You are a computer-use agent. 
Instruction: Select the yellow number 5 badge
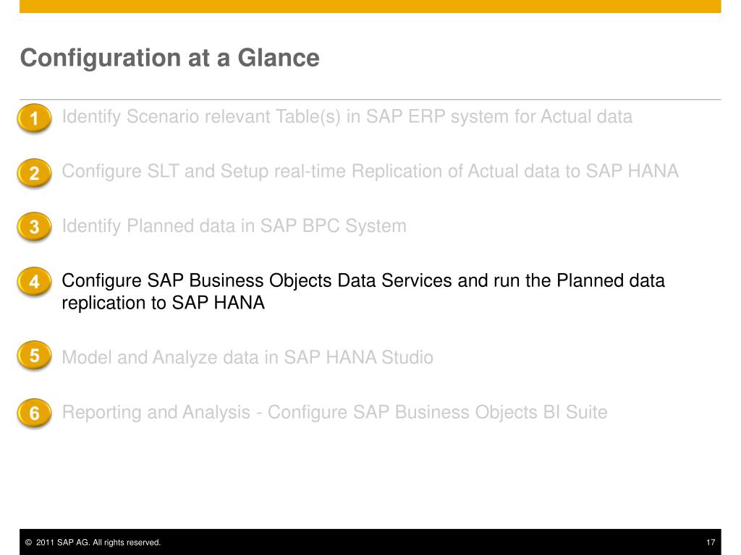point(34,356)
